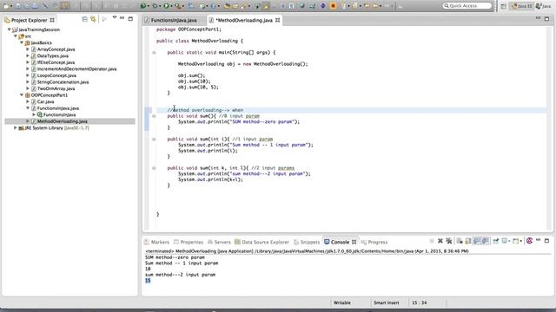The image size is (556, 312).
Task: Fold the sum(int i) method
Action: 154,139
